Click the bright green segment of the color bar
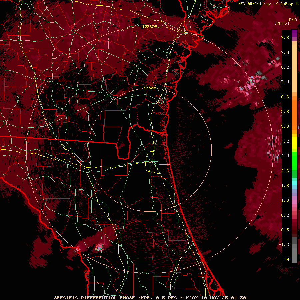Viewport: 300px width, 300px height. click(294, 161)
